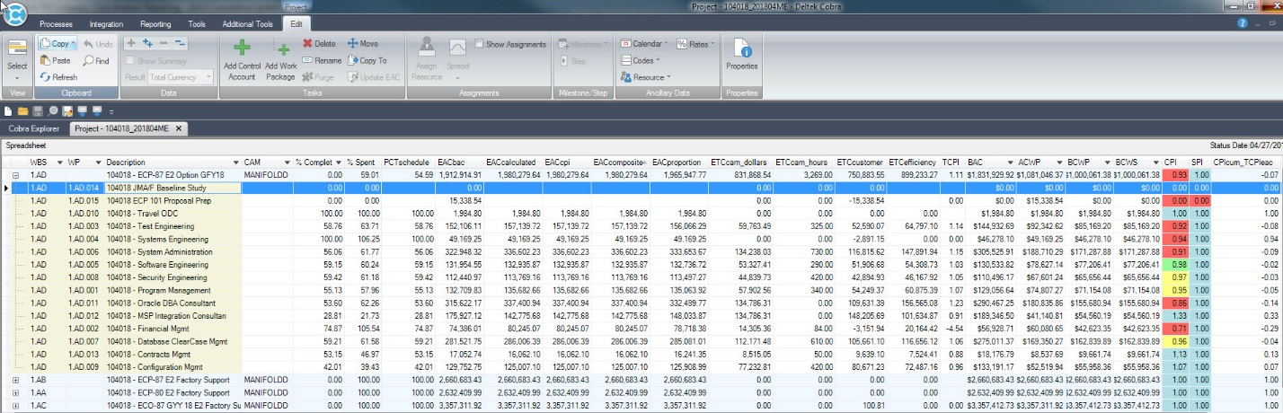Click the TCPI column header
Image resolution: width=1283 pixels, height=413 pixels.
(x=953, y=162)
